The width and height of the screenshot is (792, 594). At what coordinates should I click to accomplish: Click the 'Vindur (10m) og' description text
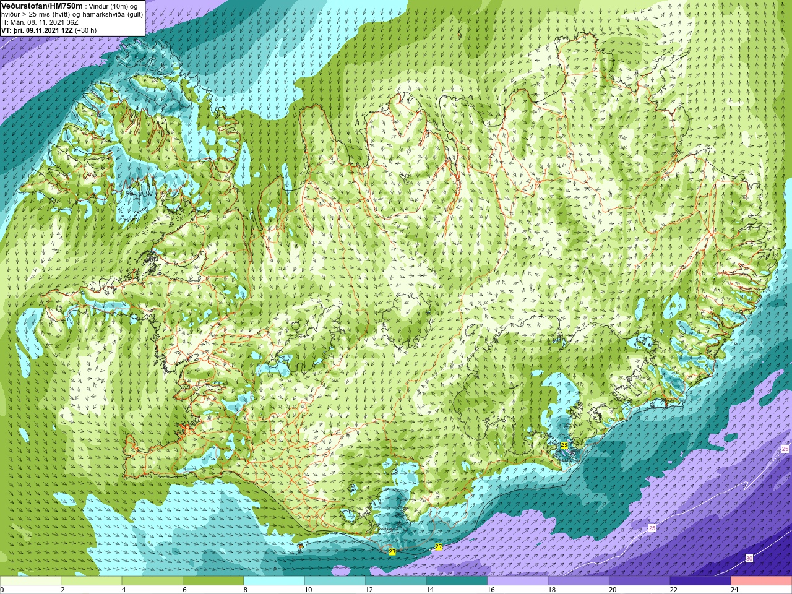point(114,6)
